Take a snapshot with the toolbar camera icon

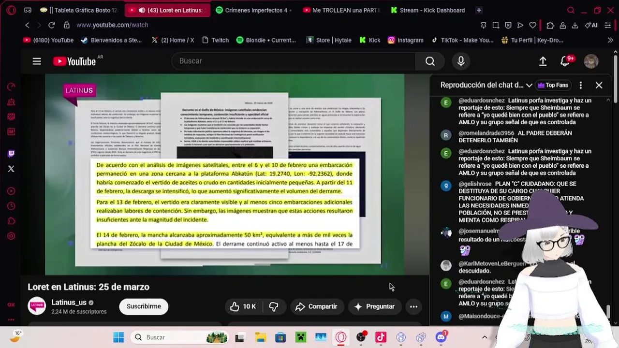[496, 25]
